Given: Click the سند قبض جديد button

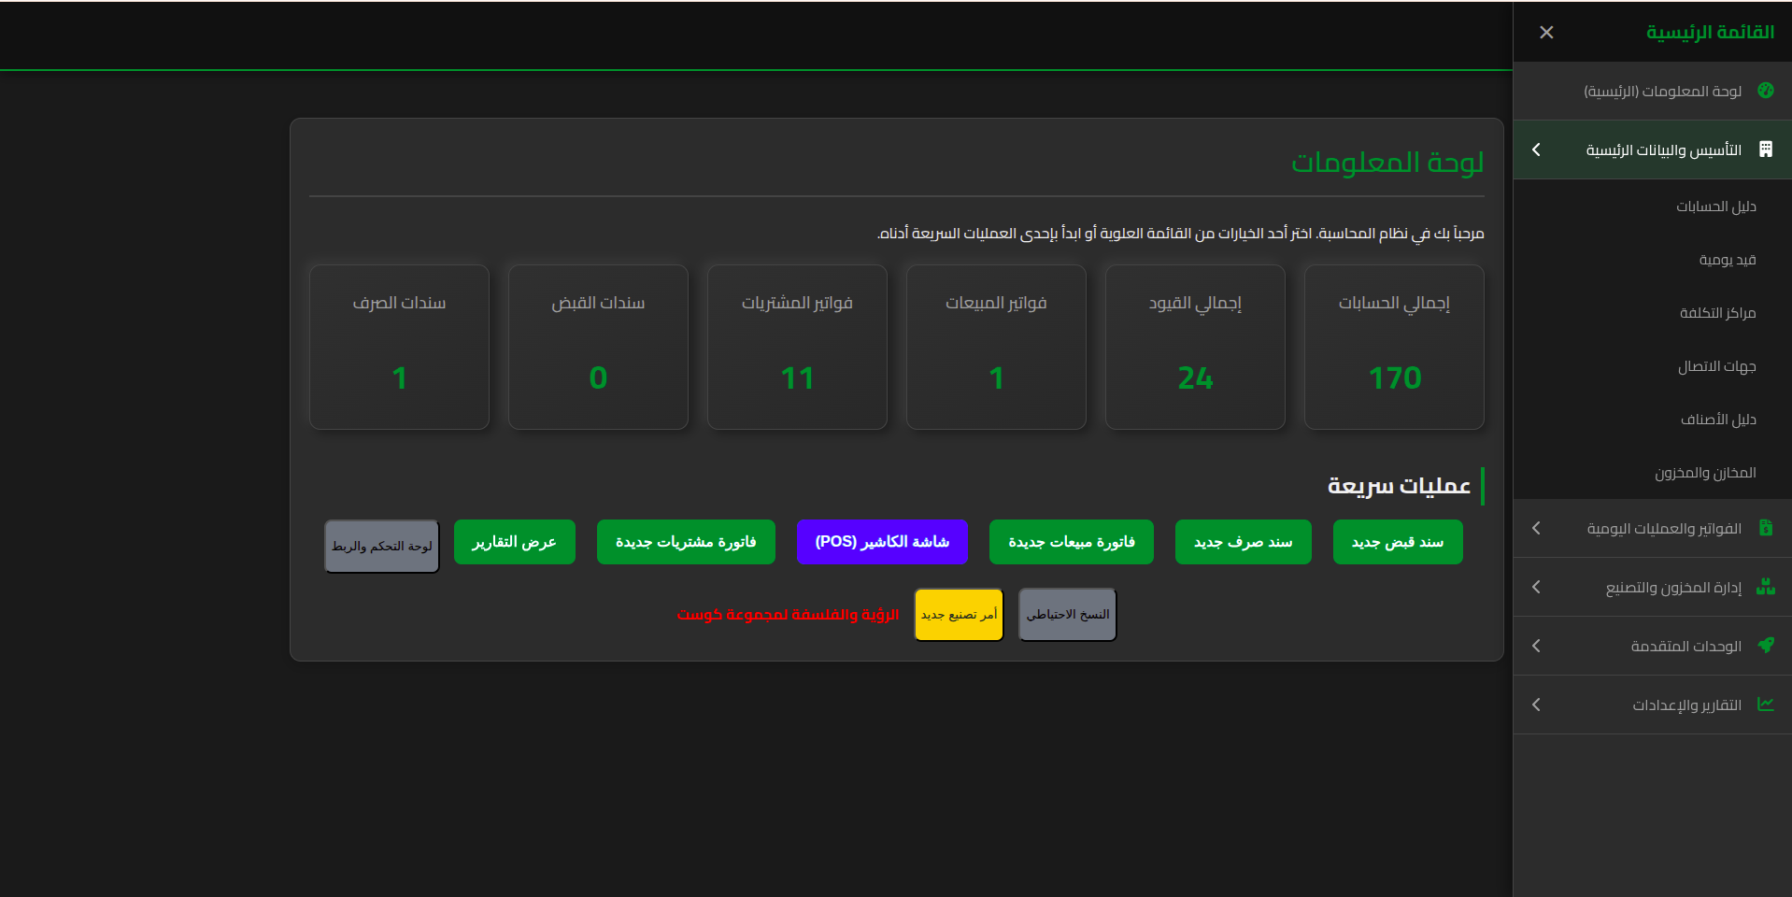Looking at the screenshot, I should [1397, 542].
